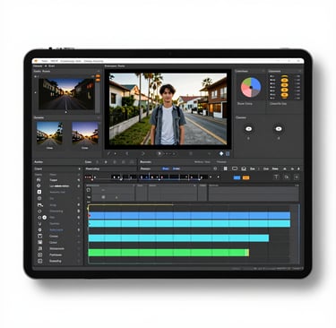Screen dimensions: 336x328
Task: Click the yellow-green end handle of the green clip
Action: 247,253
